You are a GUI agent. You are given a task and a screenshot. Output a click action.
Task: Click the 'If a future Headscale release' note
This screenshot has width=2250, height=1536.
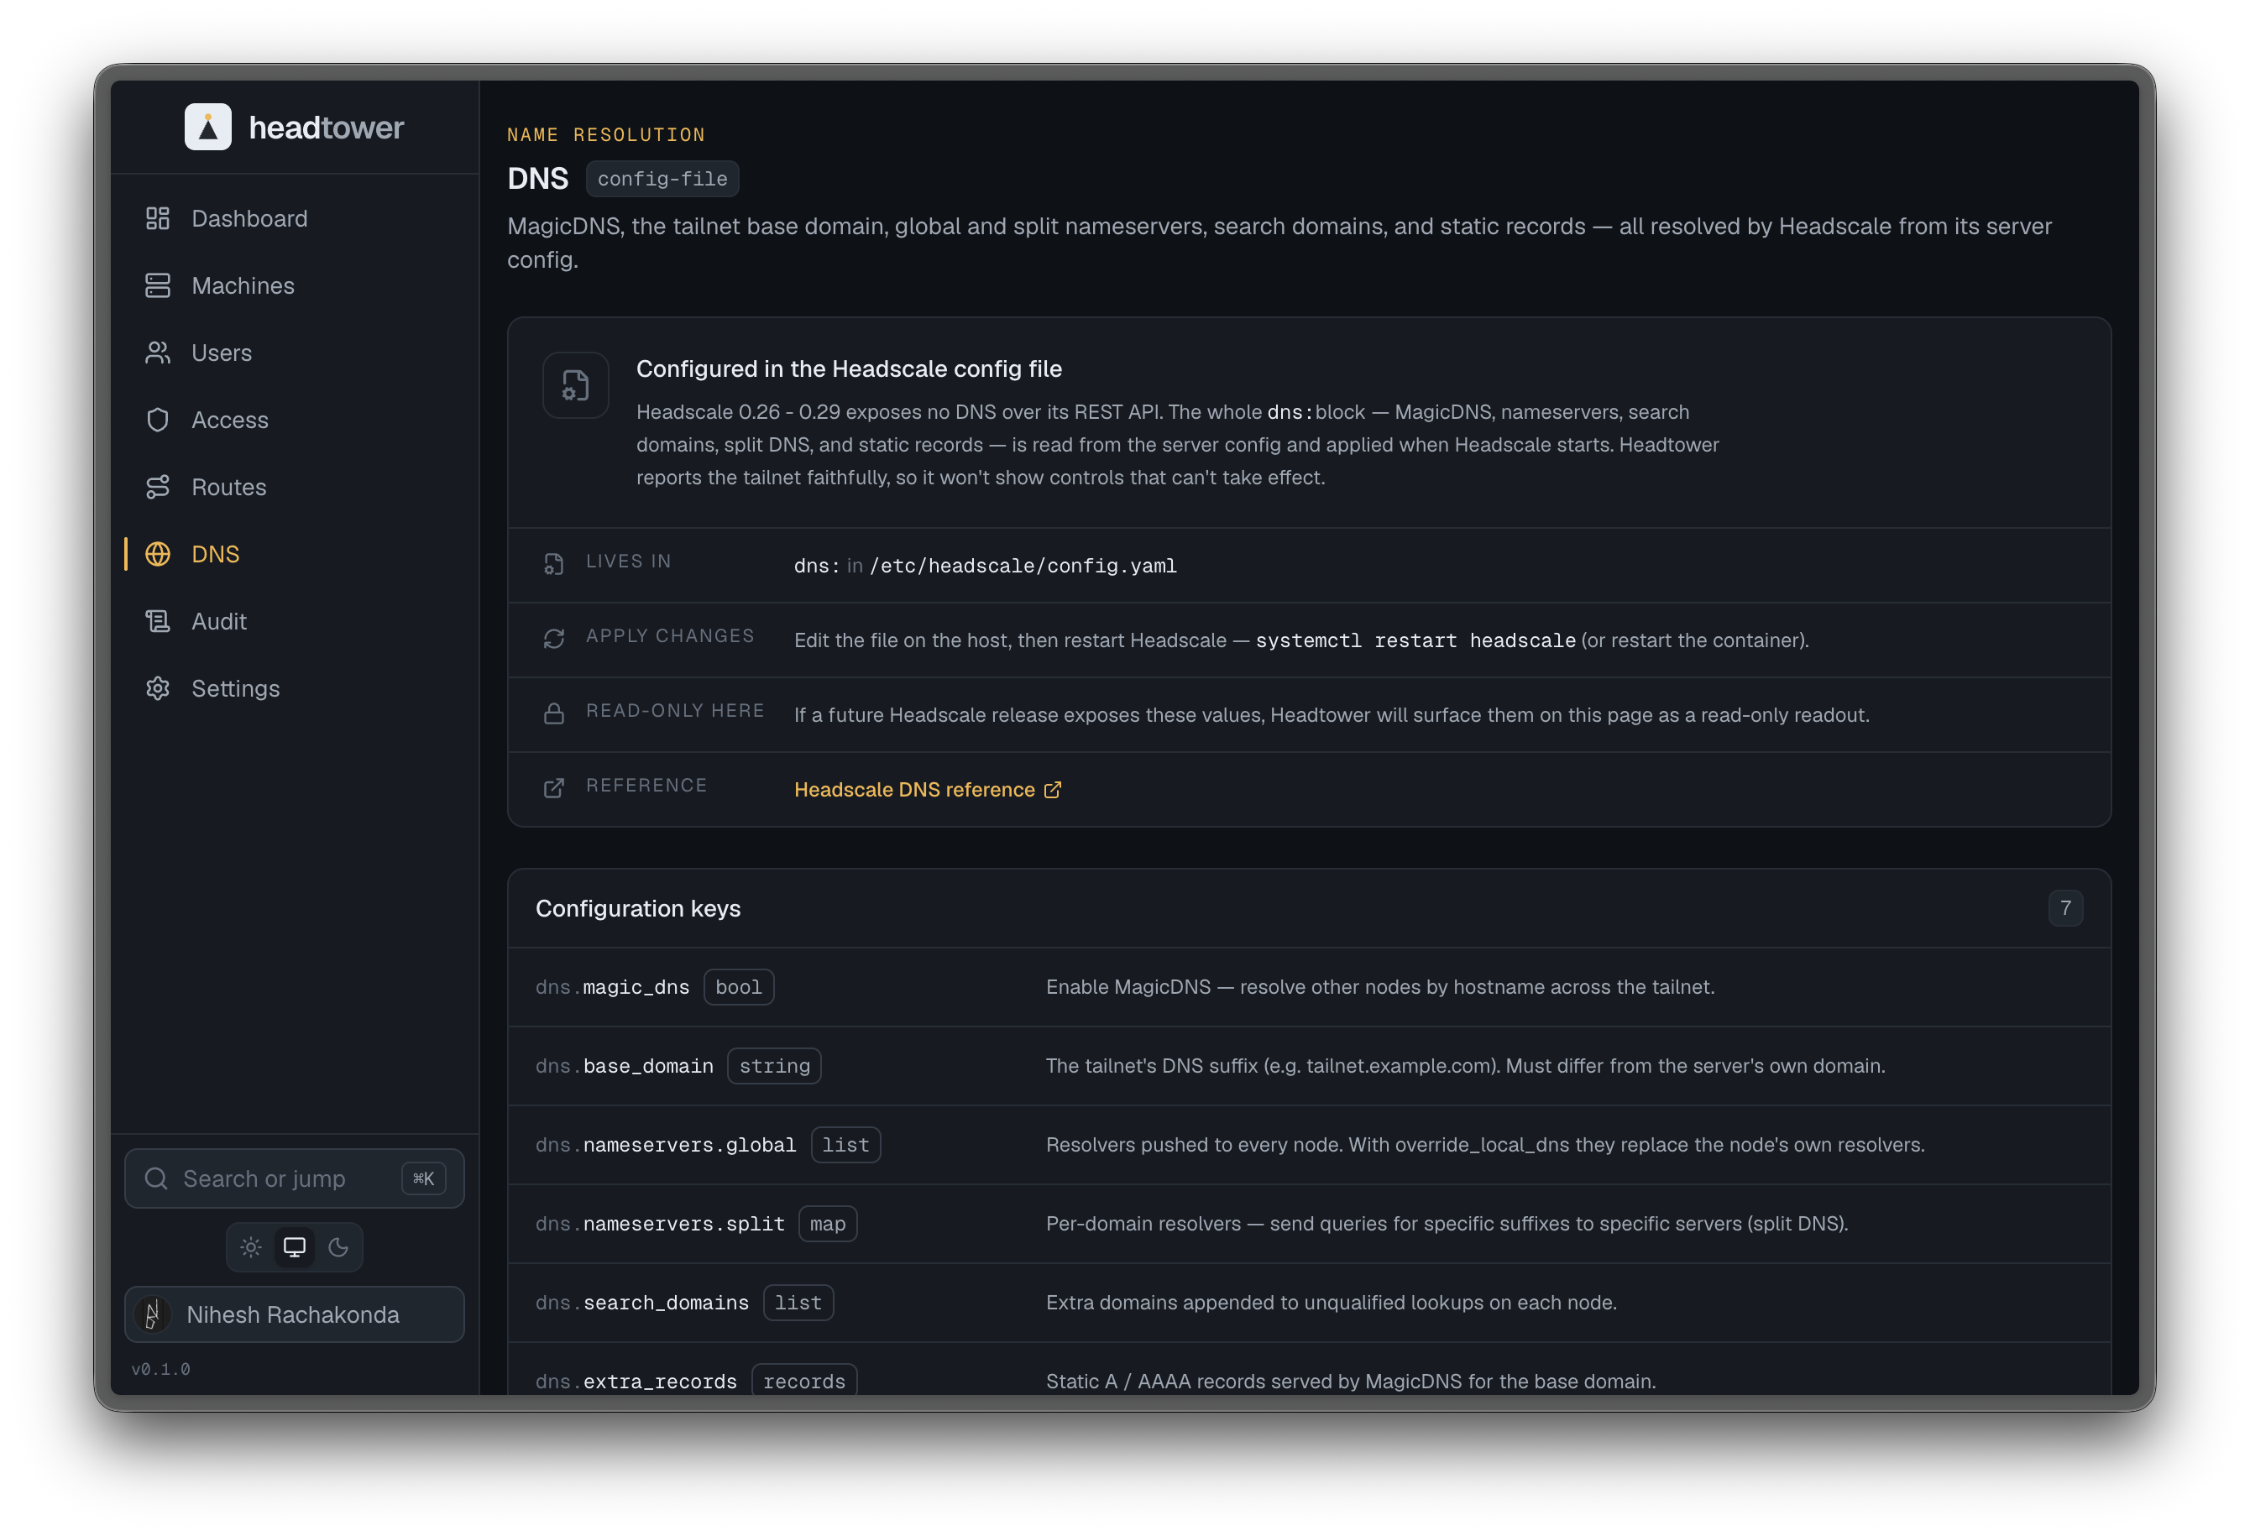pos(1332,715)
